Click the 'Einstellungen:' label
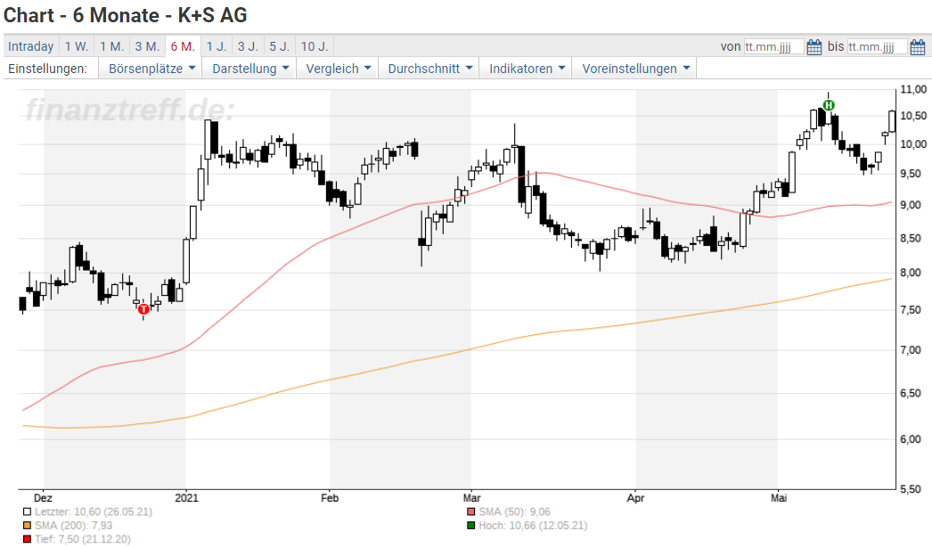Viewport: 932px width, 548px height. click(47, 69)
